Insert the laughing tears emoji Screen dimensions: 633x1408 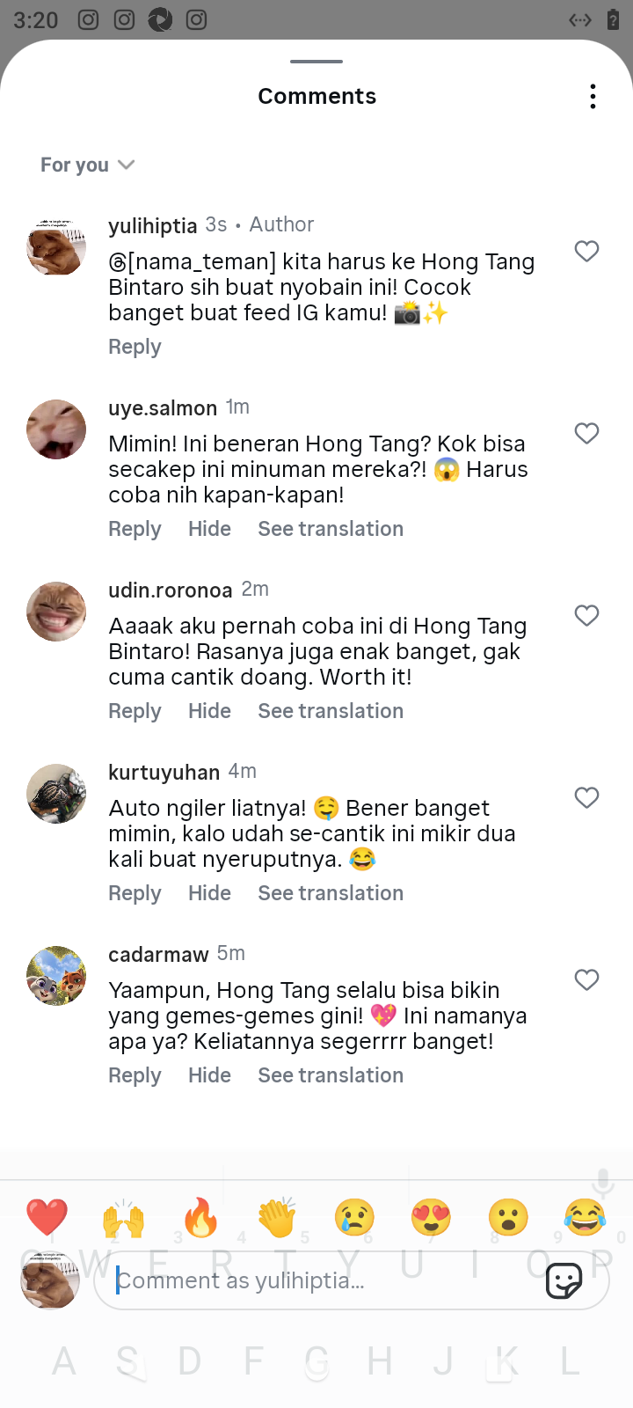[x=585, y=1218]
